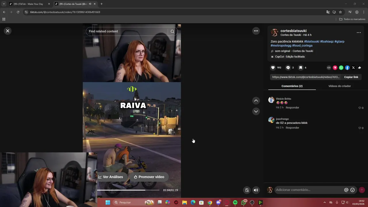Viewport: 368px width, 207px height.
Task: Show hidden tray icons chevron
Action: pos(325,202)
